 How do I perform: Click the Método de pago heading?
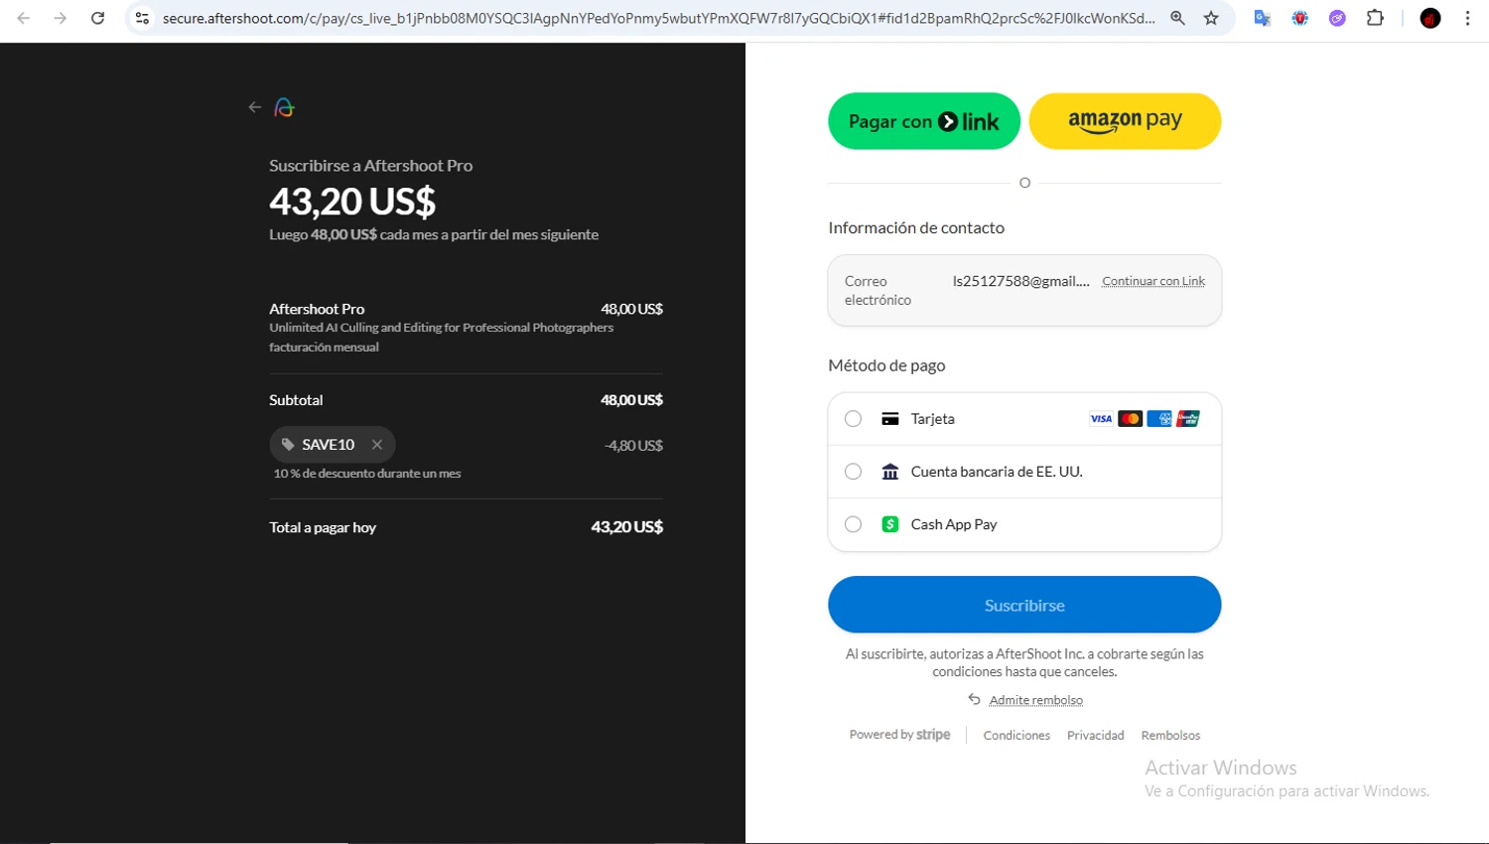886,365
